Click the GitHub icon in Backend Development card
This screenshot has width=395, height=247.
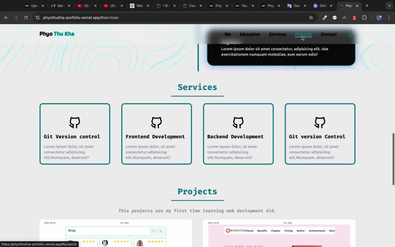238,123
